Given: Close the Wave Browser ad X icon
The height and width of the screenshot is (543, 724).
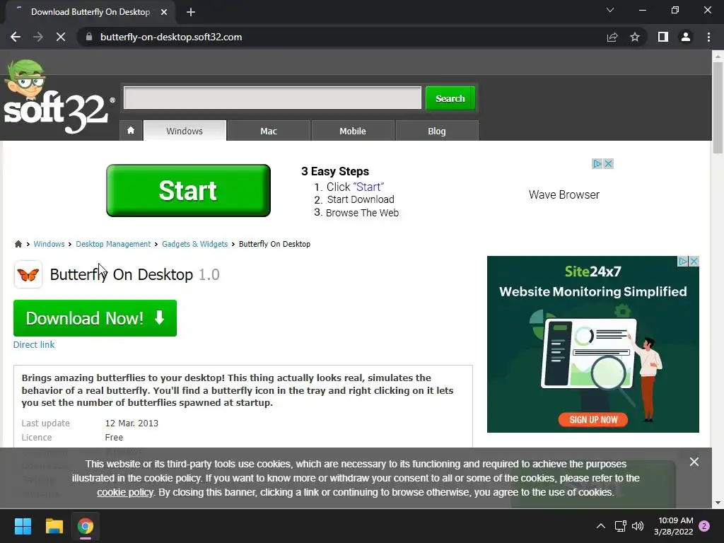Looking at the screenshot, I should click(609, 163).
